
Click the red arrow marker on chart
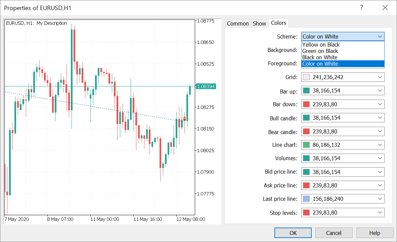point(184,119)
